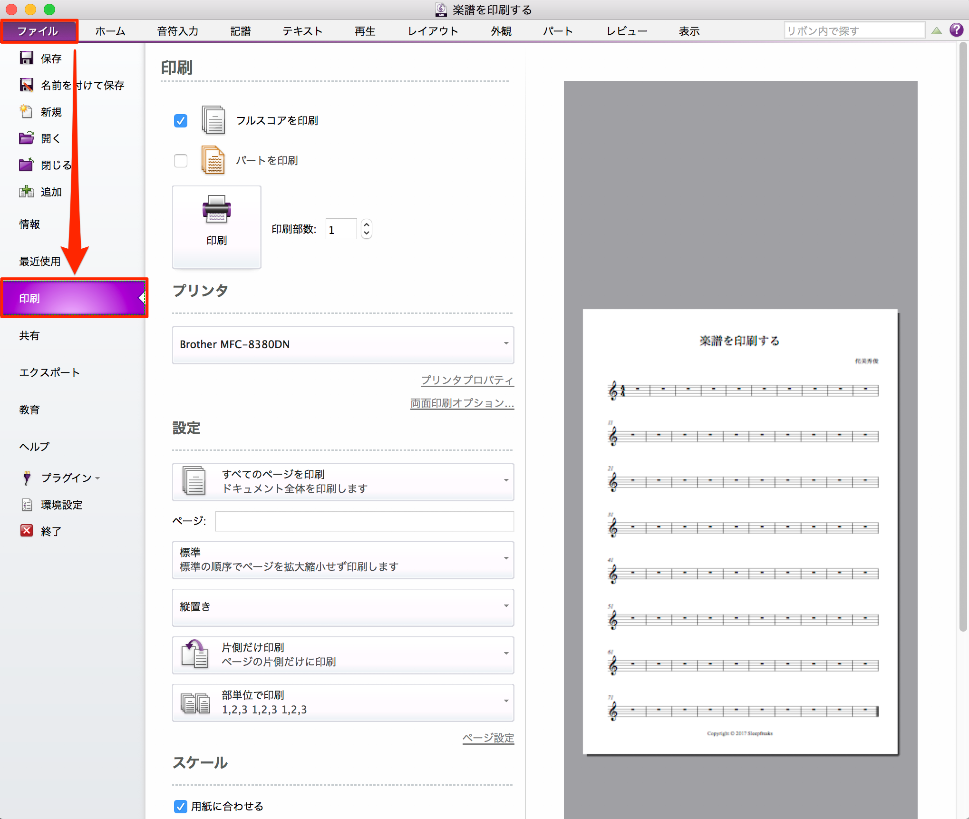Click the orange parts pages icon
This screenshot has width=969, height=819.
(x=213, y=160)
